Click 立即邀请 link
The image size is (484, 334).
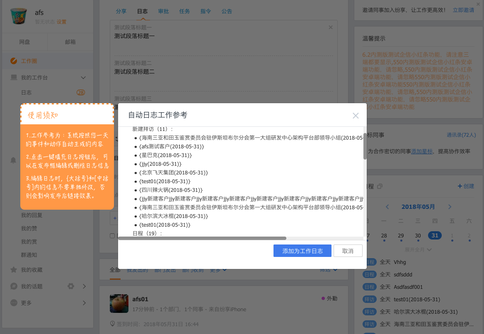(x=463, y=10)
